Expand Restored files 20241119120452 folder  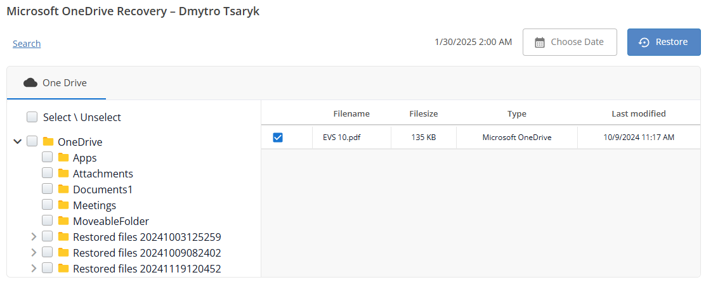[x=34, y=269]
